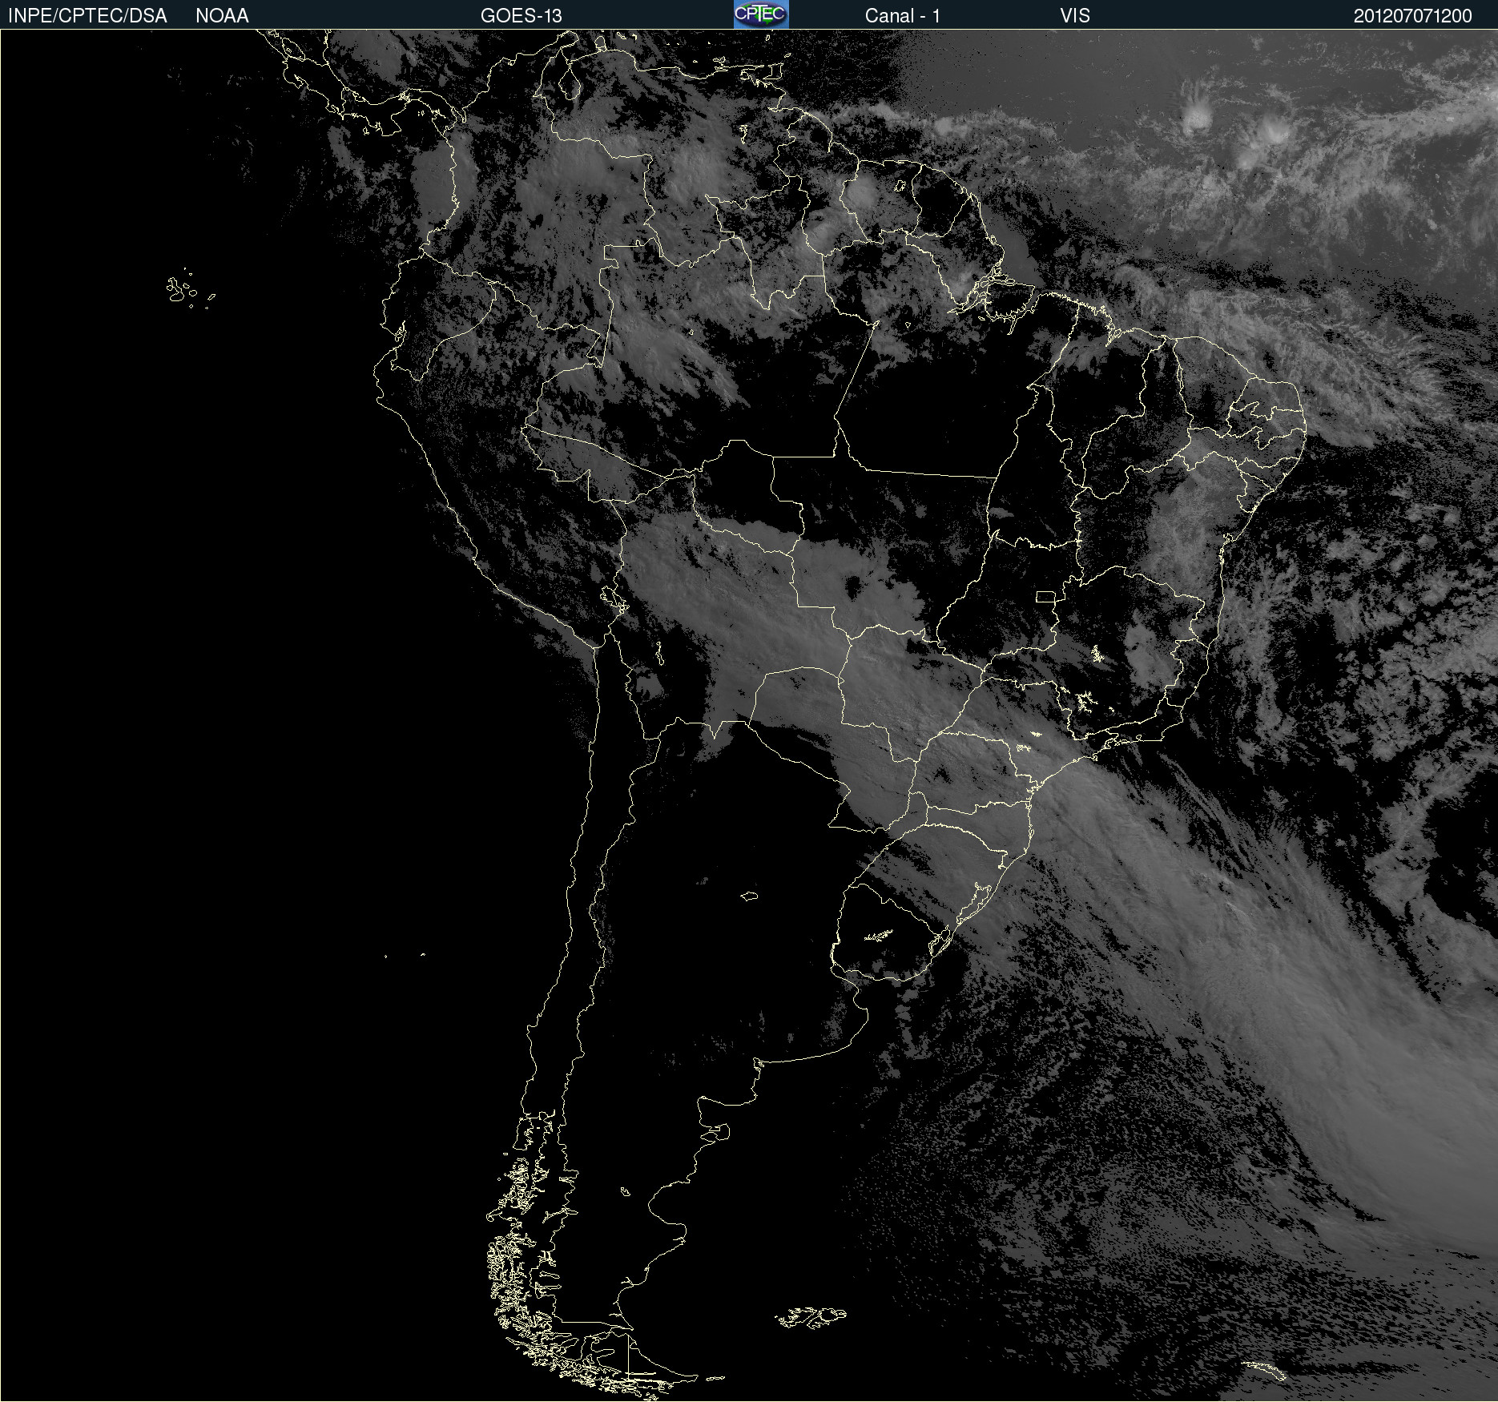Click the VIS label in the header
The height and width of the screenshot is (1402, 1498).
(1075, 16)
